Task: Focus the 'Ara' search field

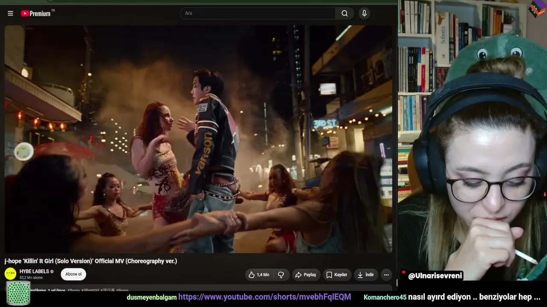Action: (258, 13)
